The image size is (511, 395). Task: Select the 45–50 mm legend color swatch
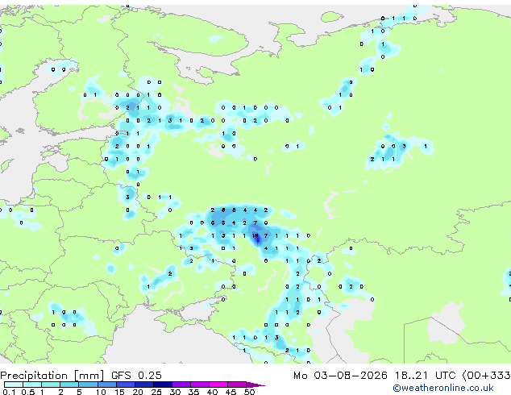point(237,385)
